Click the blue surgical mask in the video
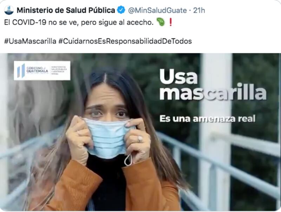Viewport: 281px width, 212px height. (x=109, y=138)
